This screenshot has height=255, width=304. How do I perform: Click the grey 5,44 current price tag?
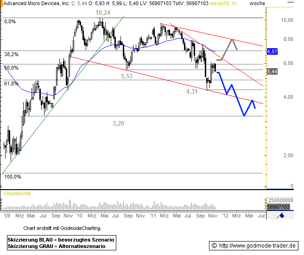[272, 71]
